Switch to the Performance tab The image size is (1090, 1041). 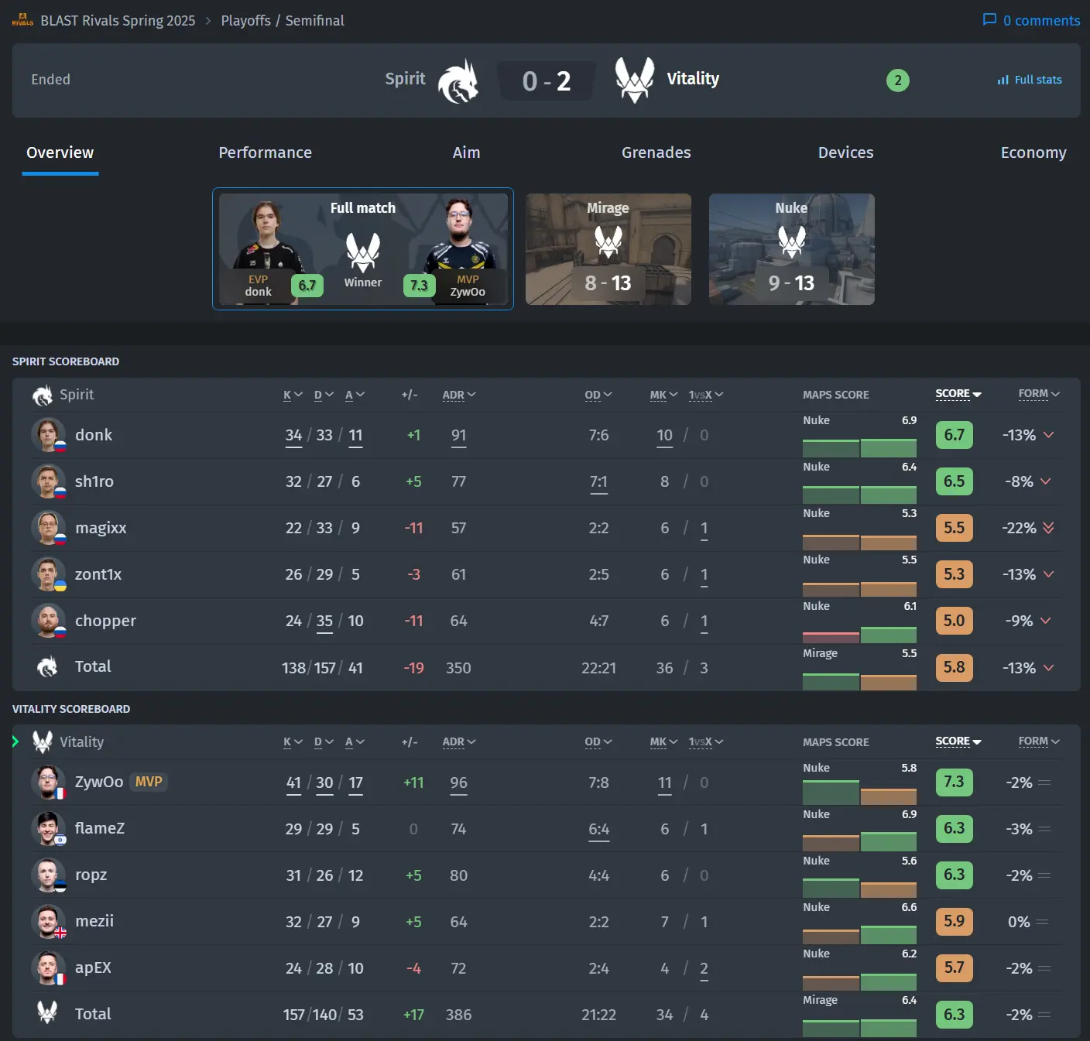click(x=265, y=152)
